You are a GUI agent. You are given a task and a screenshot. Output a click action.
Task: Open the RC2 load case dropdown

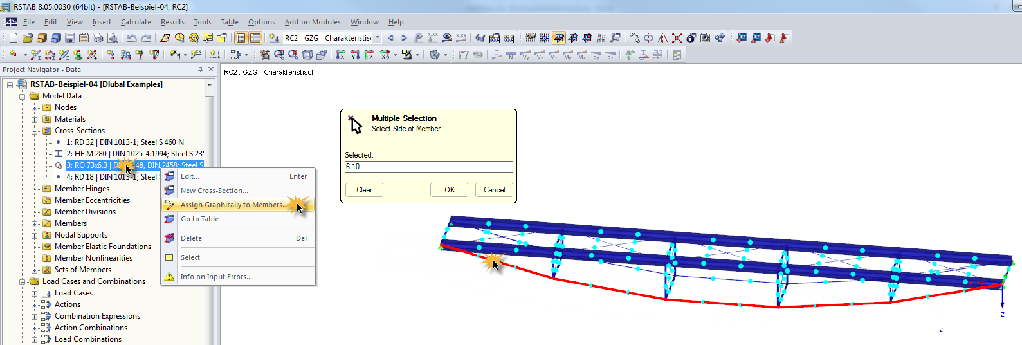(378, 38)
